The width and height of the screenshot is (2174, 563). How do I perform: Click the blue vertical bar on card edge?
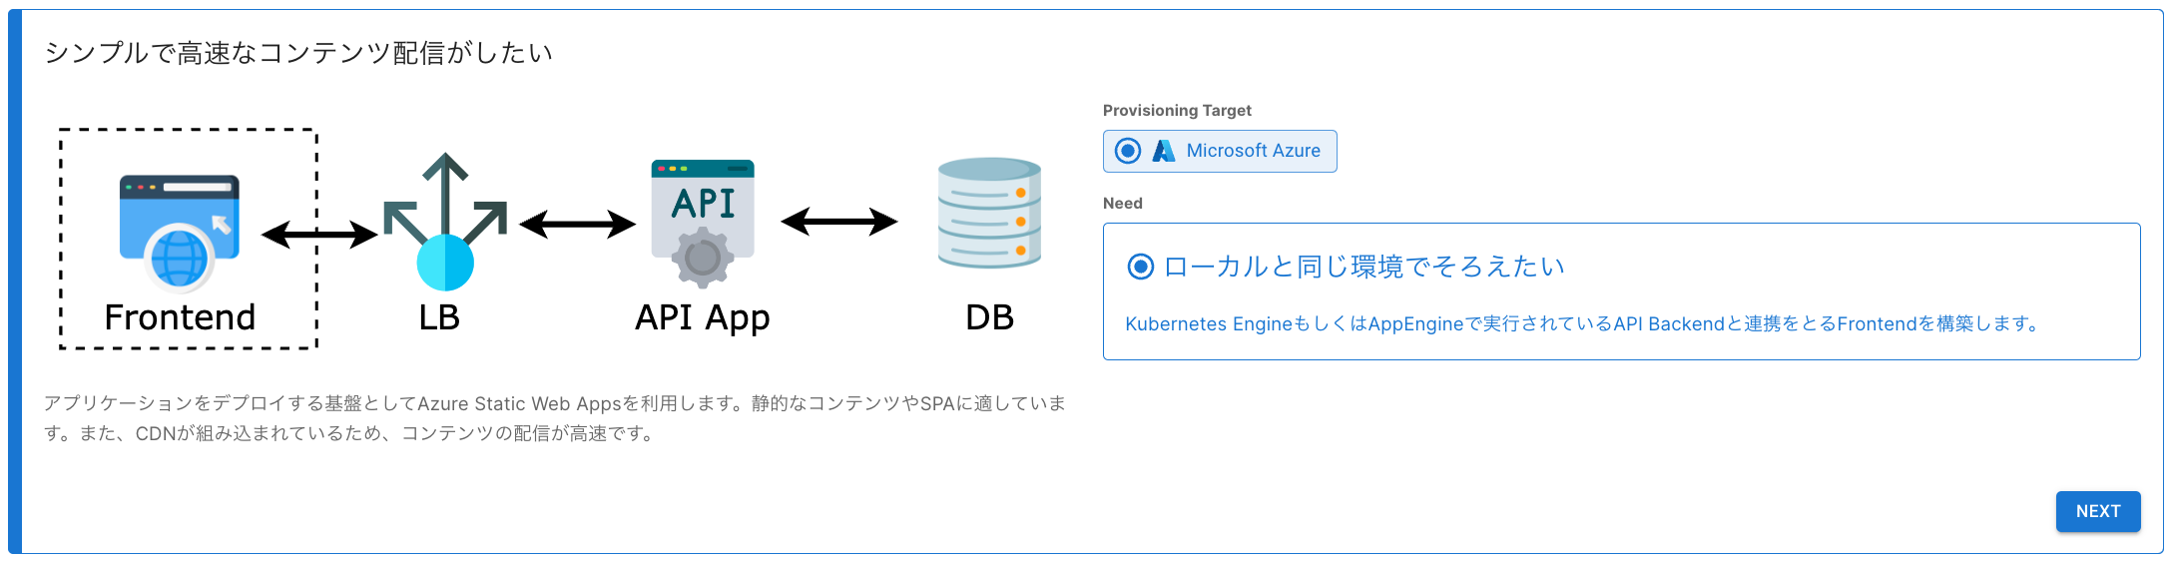15,281
